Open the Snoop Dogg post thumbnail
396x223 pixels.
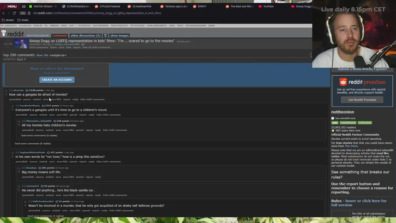tap(20, 44)
